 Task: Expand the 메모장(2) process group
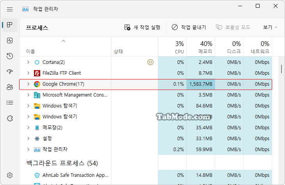[28, 128]
